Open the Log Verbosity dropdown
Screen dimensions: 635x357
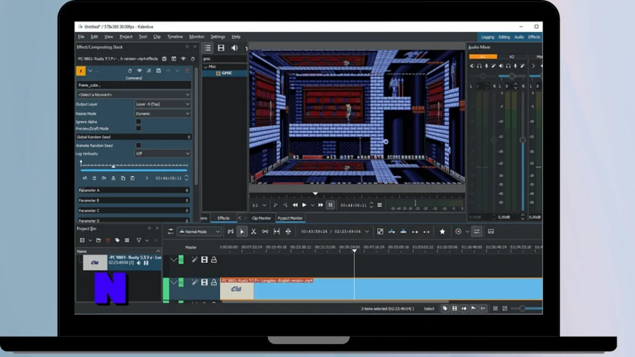[x=162, y=154]
